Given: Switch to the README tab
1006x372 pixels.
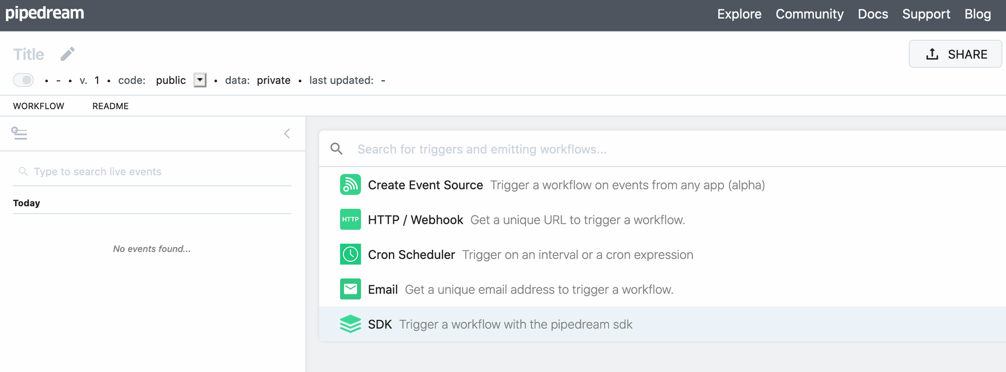Looking at the screenshot, I should coord(110,106).
